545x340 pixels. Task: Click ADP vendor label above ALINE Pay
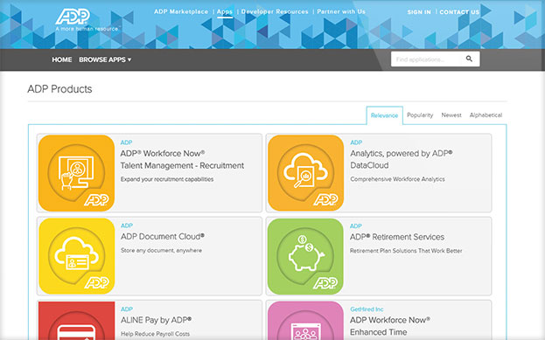click(127, 309)
